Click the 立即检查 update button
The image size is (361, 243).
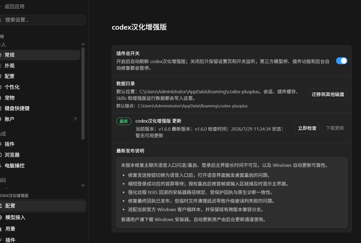tap(307, 128)
